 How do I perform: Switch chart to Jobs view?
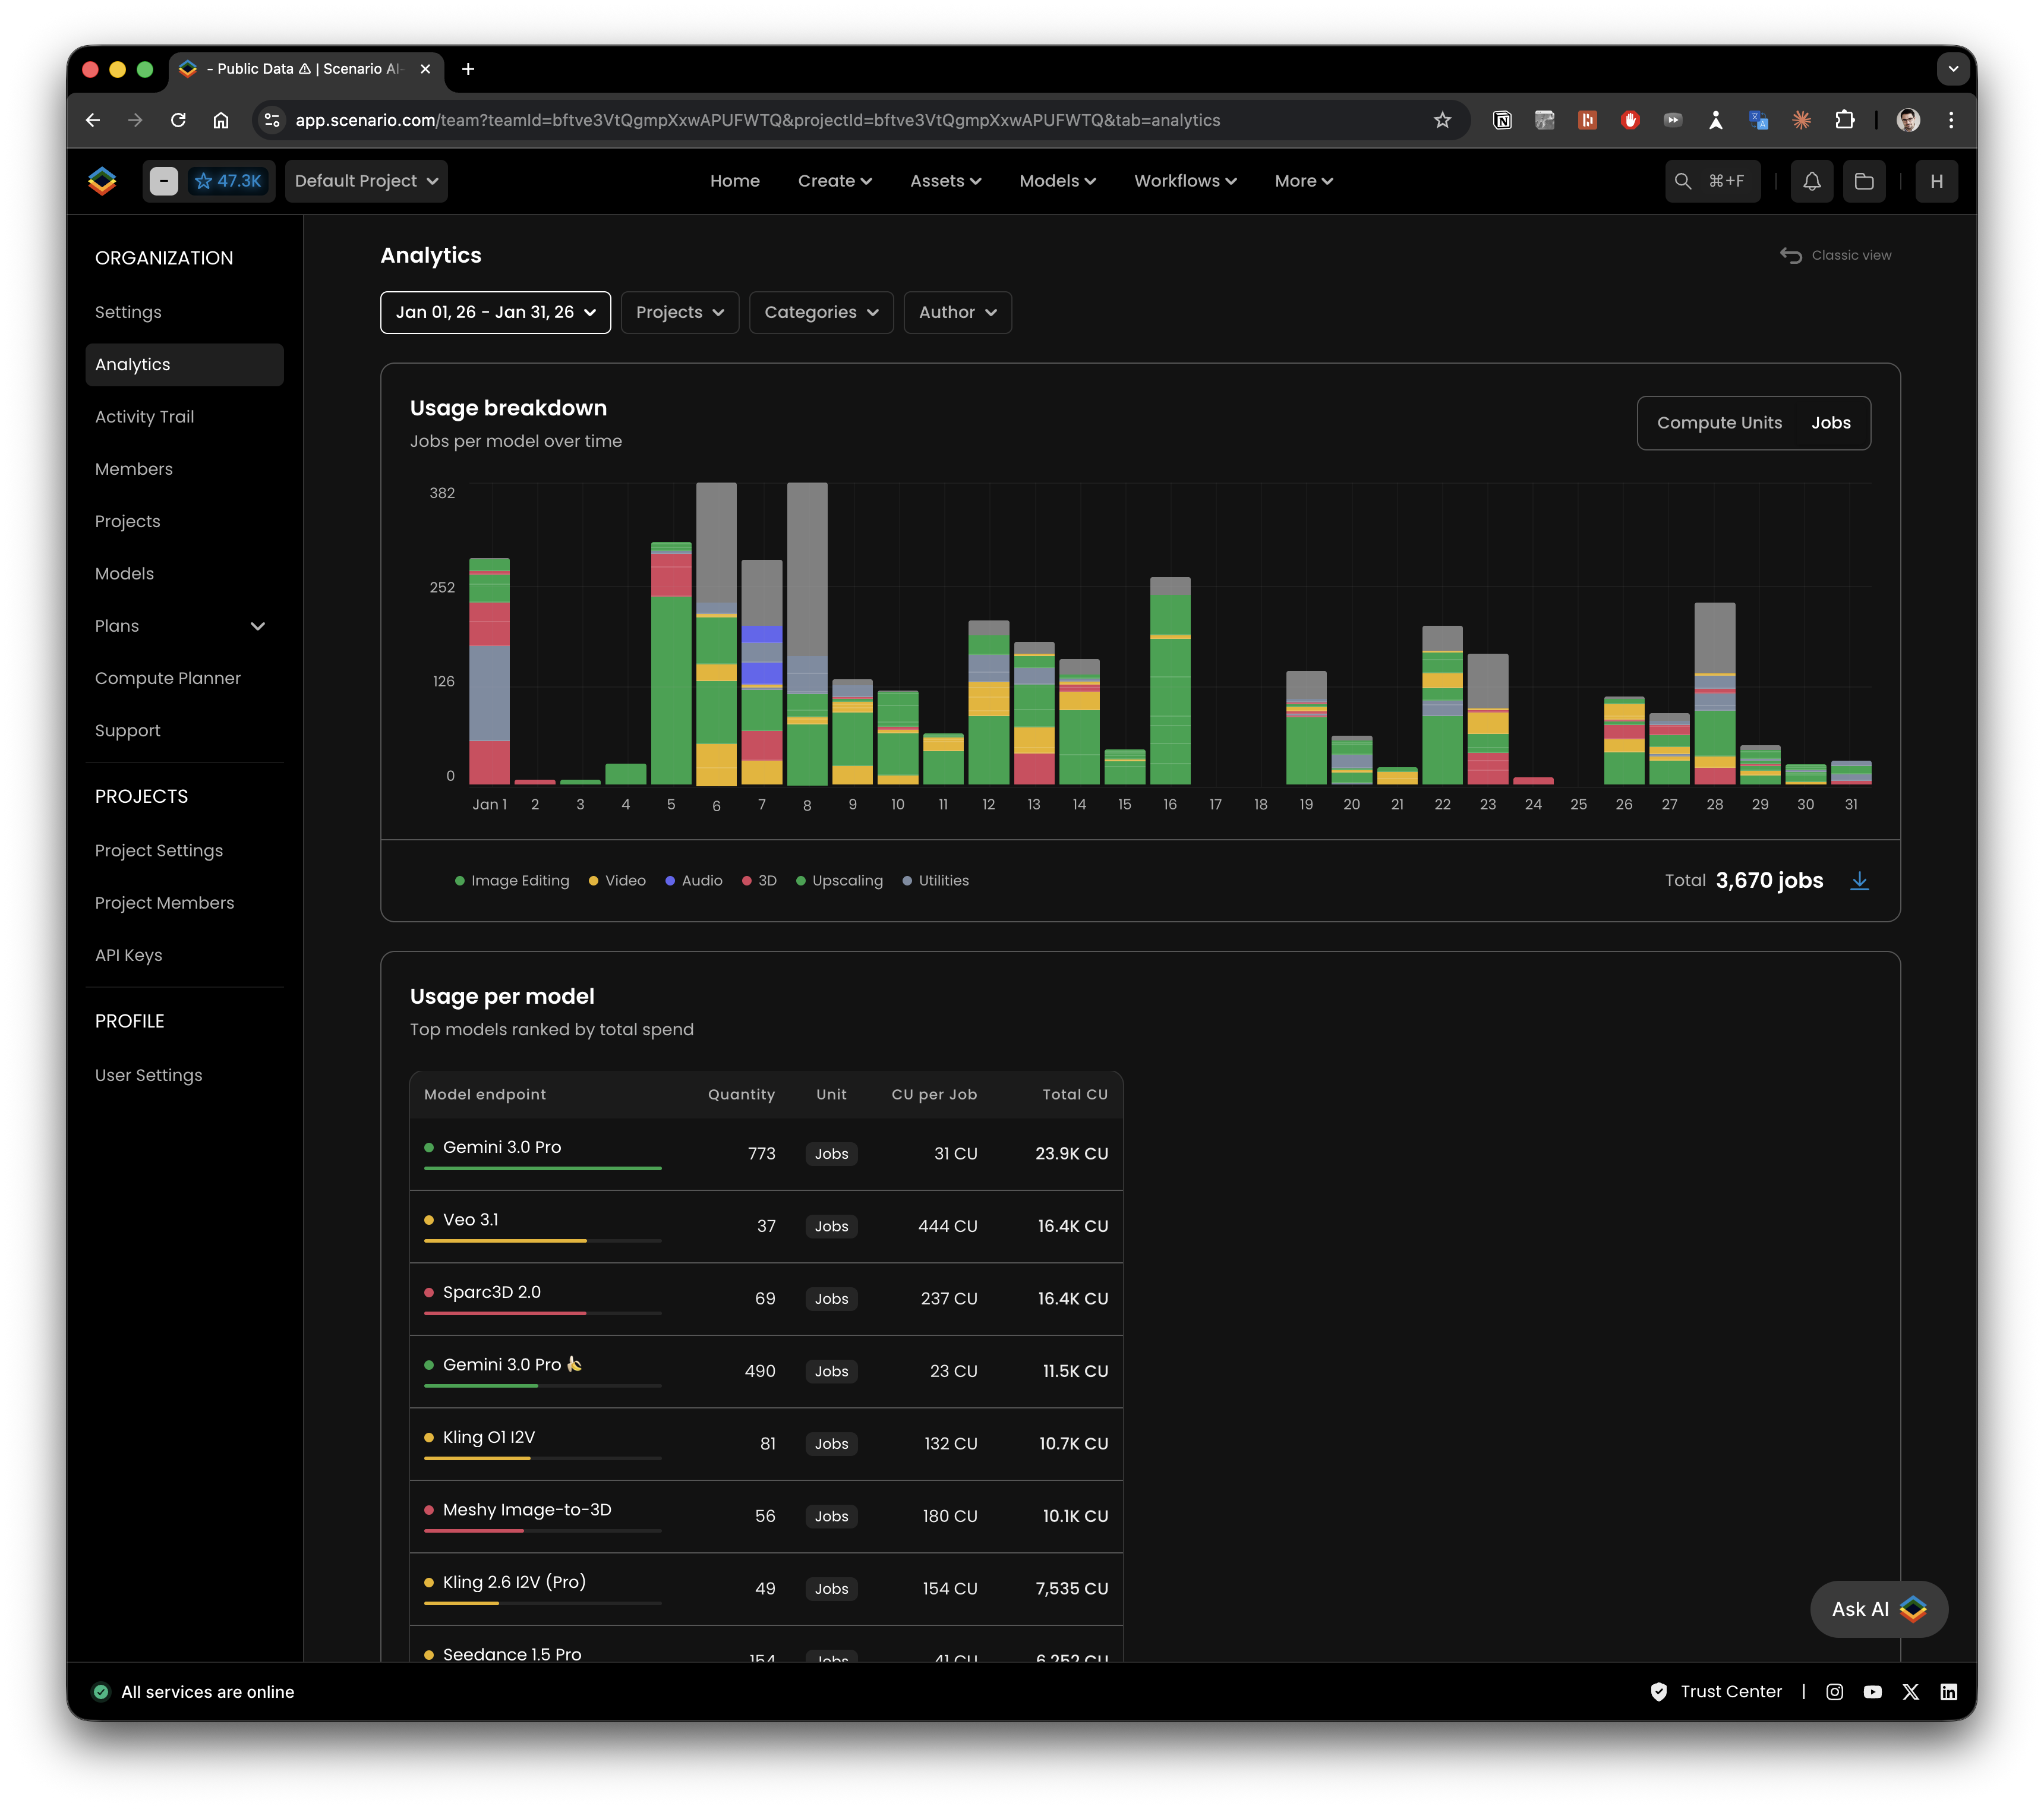coord(1830,423)
